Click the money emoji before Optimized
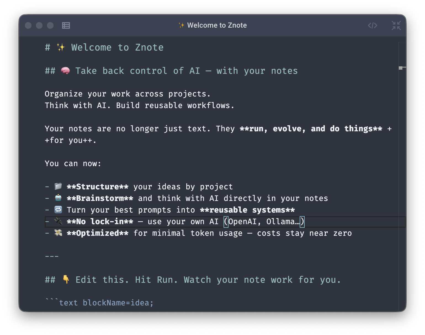This screenshot has height=335, width=425. (x=58, y=233)
